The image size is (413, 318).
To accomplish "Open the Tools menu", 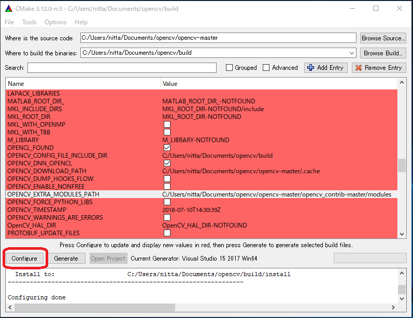I will (x=29, y=22).
